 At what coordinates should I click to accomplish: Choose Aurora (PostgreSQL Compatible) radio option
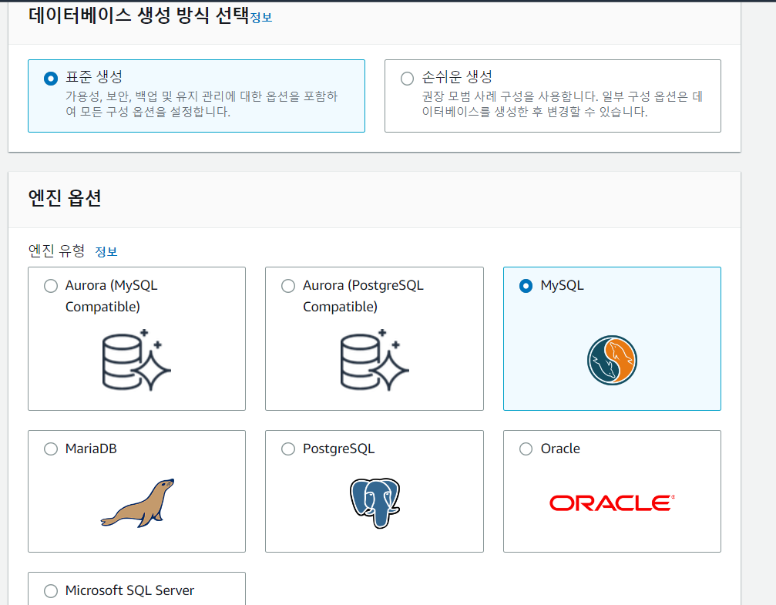[288, 286]
